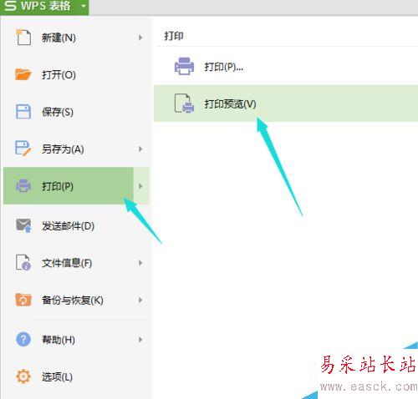The image size is (418, 399).
Task: Click 打印(P)... in the print submenu
Action: (x=286, y=67)
